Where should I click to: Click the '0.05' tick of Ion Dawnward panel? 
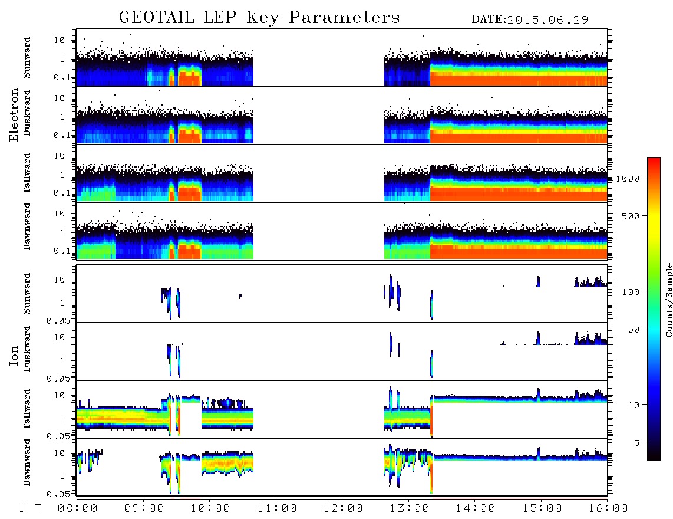58,494
